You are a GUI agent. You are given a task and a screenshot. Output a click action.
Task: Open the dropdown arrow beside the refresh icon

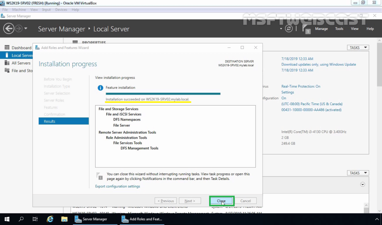click(281, 28)
